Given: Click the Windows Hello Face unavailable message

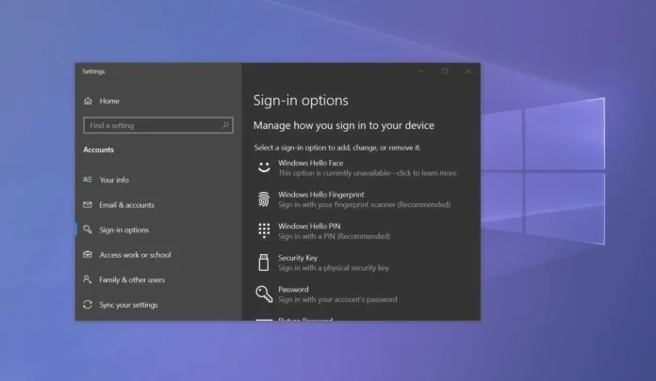Looking at the screenshot, I should [368, 173].
